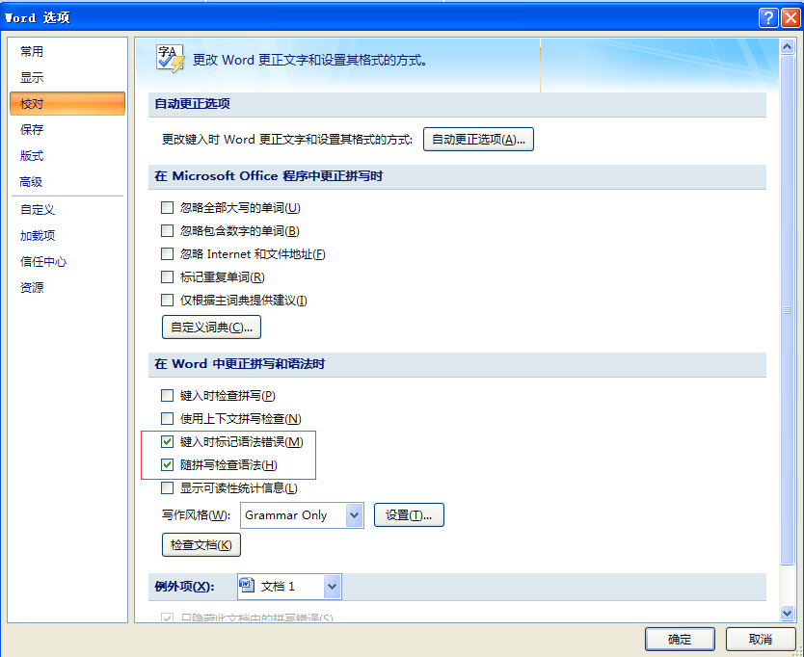Open the 资源 category

(x=32, y=287)
